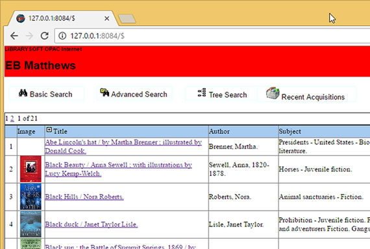Click row number 4 cell
The height and width of the screenshot is (249, 370).
pos(11,224)
